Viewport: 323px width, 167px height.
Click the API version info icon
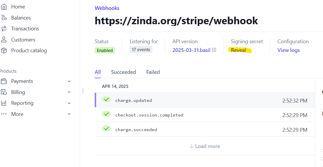214,50
